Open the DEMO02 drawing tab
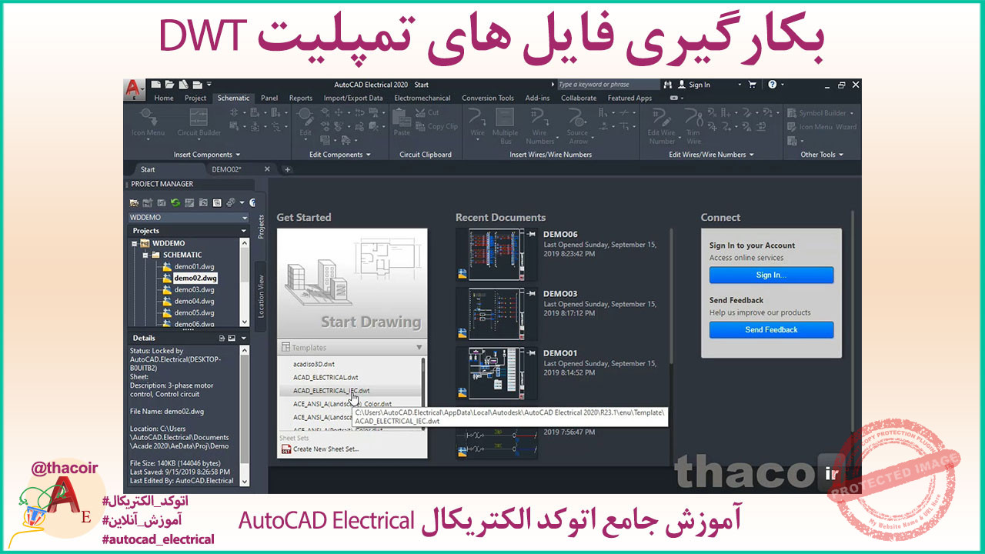The height and width of the screenshot is (554, 985). click(227, 169)
